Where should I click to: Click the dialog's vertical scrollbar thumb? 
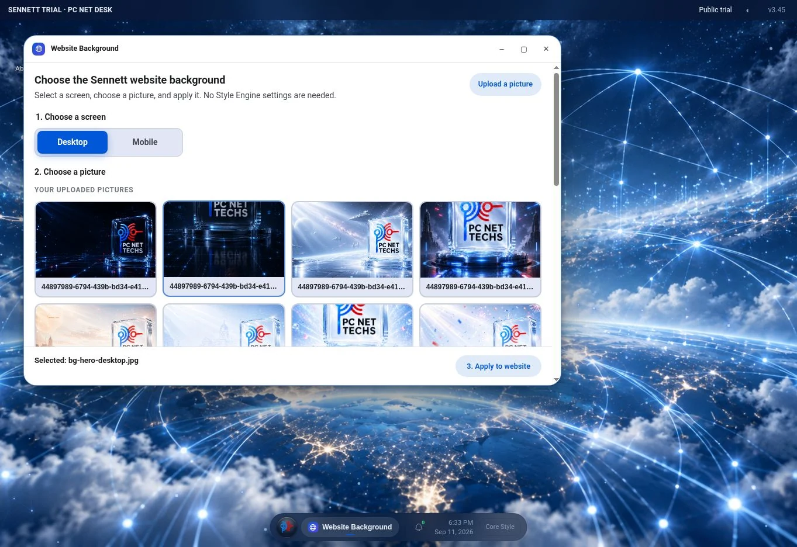(556, 129)
